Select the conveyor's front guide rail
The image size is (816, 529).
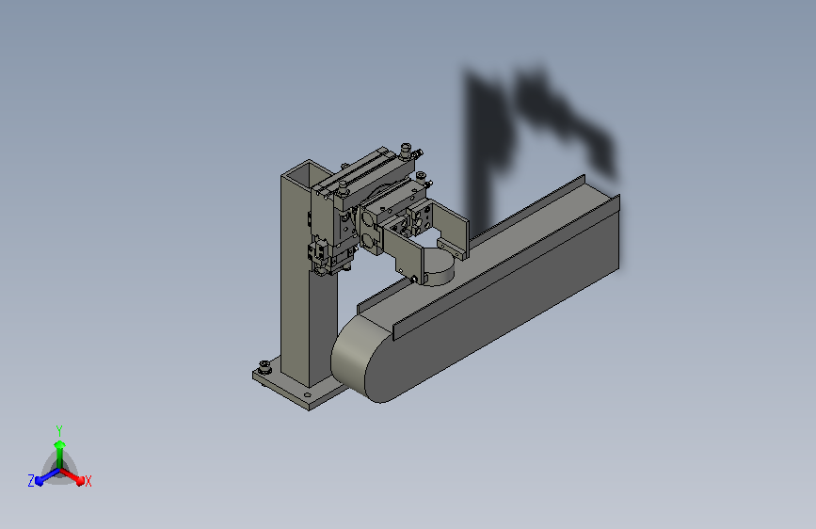point(504,268)
